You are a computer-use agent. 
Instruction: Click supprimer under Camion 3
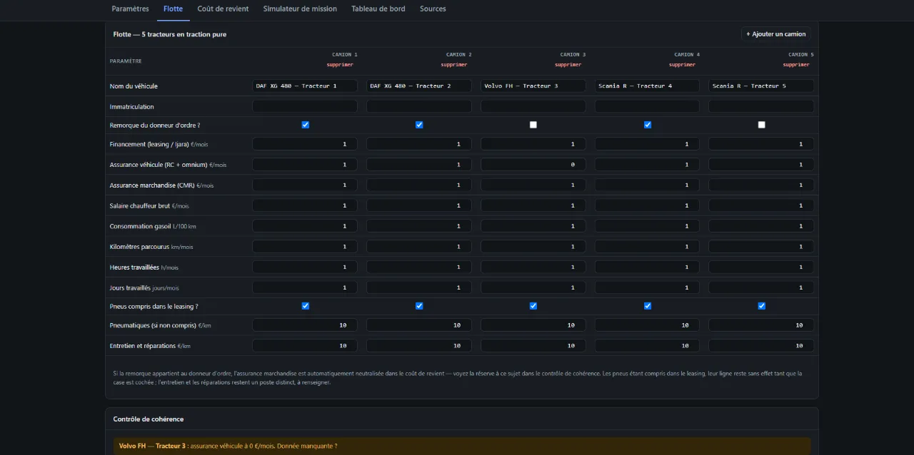click(x=568, y=65)
